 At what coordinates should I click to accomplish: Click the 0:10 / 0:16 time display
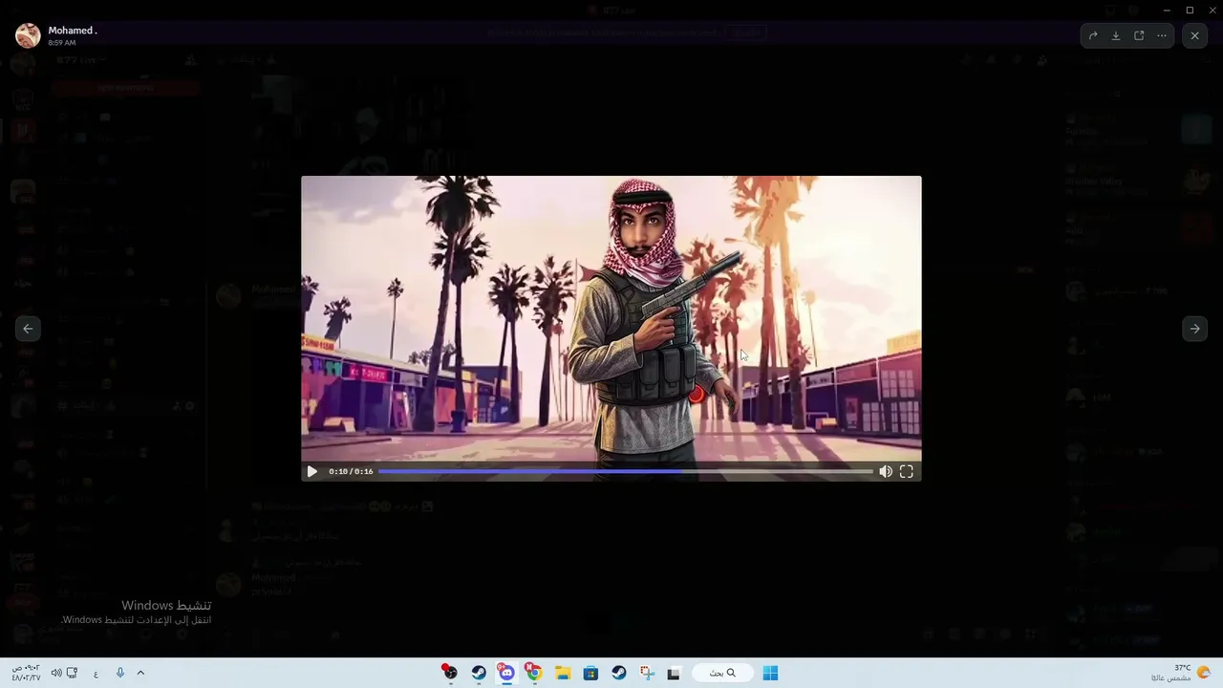tap(351, 471)
